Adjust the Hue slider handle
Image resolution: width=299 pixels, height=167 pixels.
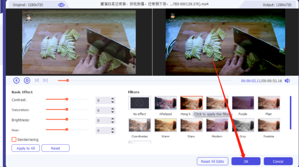pyautogui.click(x=67, y=130)
